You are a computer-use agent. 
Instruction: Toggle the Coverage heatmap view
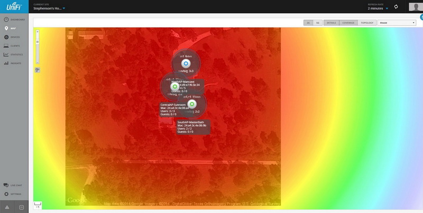pyautogui.click(x=348, y=23)
